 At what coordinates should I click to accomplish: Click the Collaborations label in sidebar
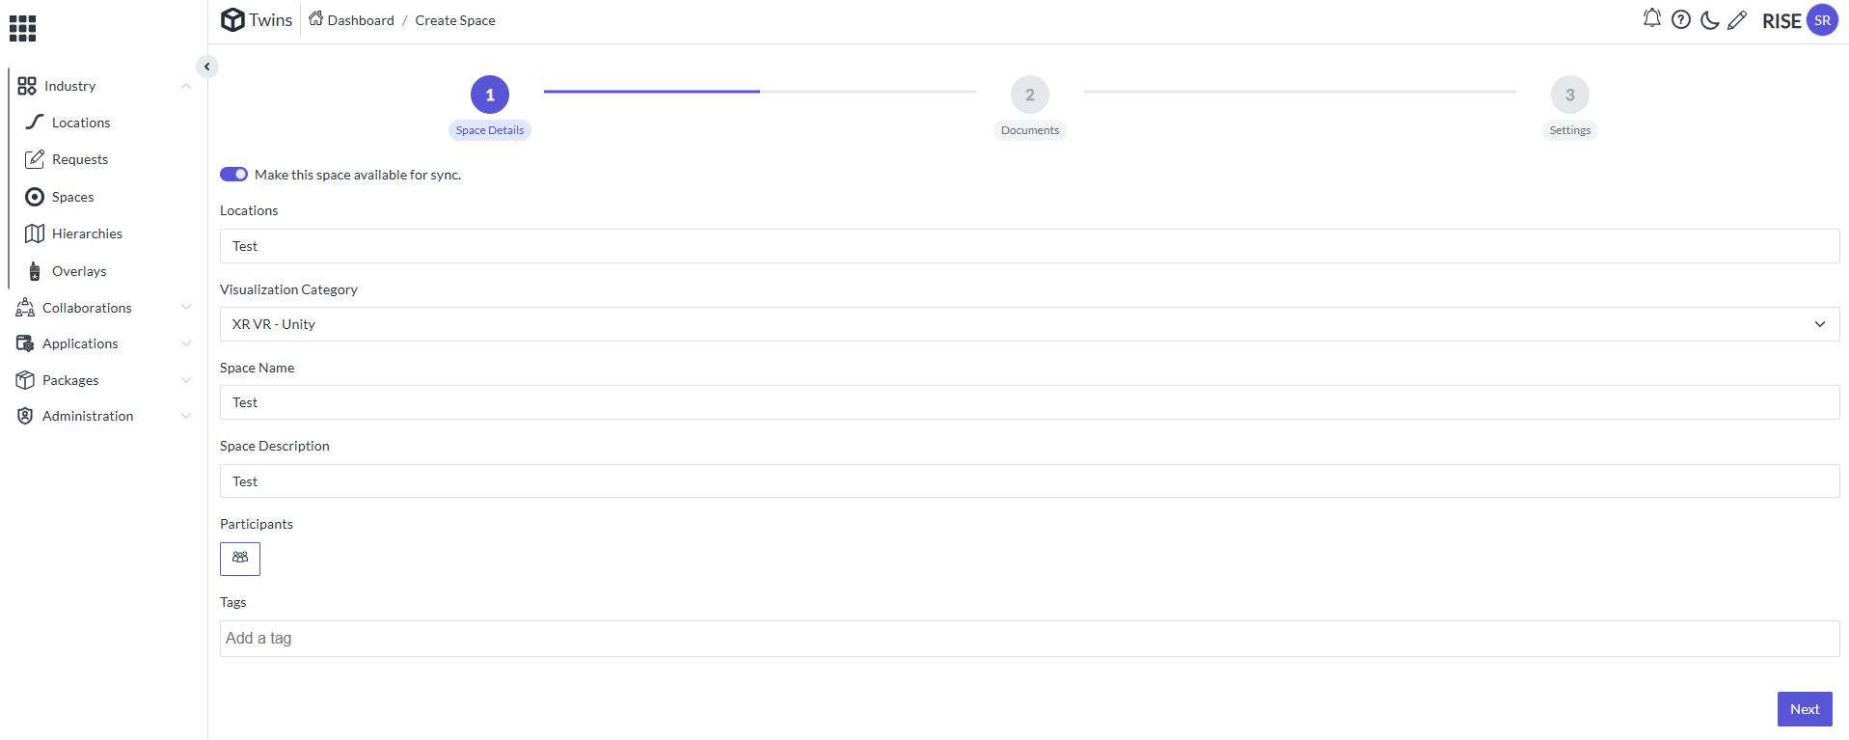[87, 308]
